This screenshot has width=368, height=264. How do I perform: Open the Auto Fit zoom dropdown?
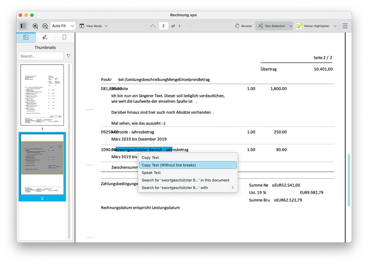pos(62,26)
